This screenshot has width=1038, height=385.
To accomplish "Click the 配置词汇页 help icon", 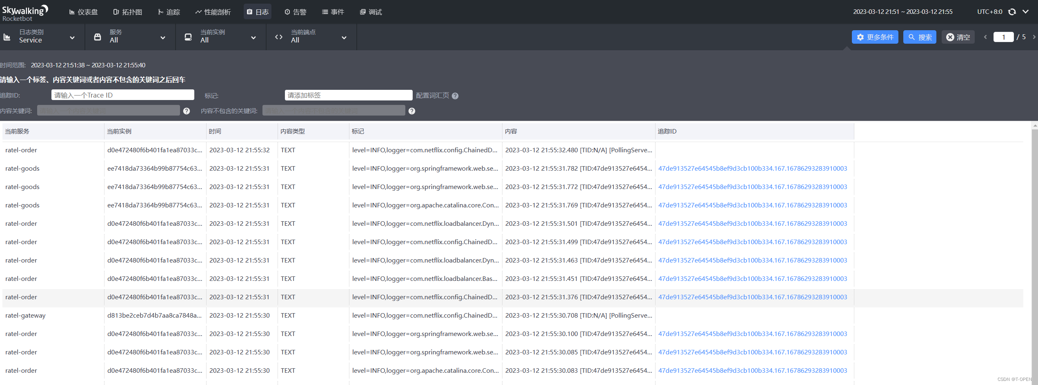I will pyautogui.click(x=455, y=96).
